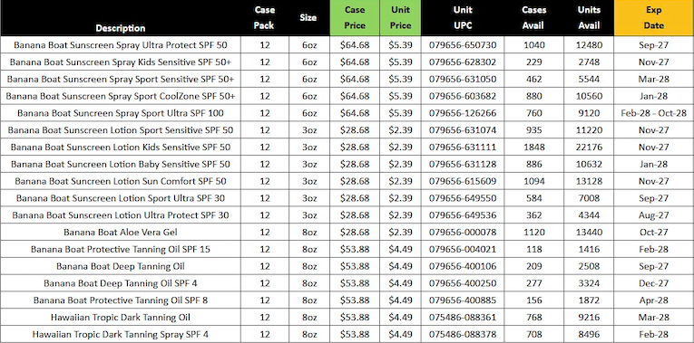Screen dimensions: 694x343
Task: Select the Size column header
Action: click(309, 18)
